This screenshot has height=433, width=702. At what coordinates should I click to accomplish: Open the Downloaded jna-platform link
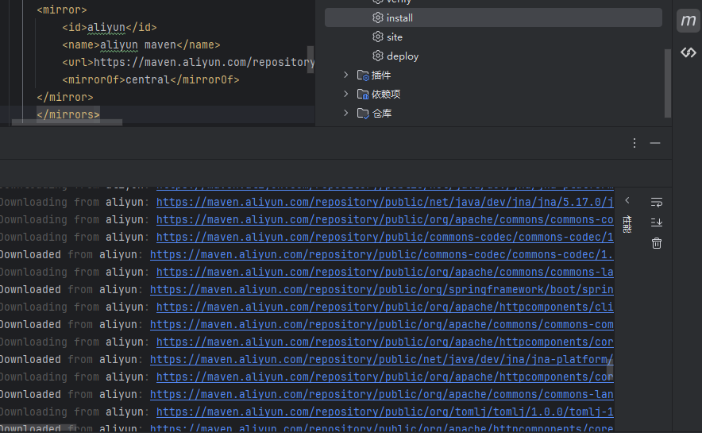(x=381, y=360)
